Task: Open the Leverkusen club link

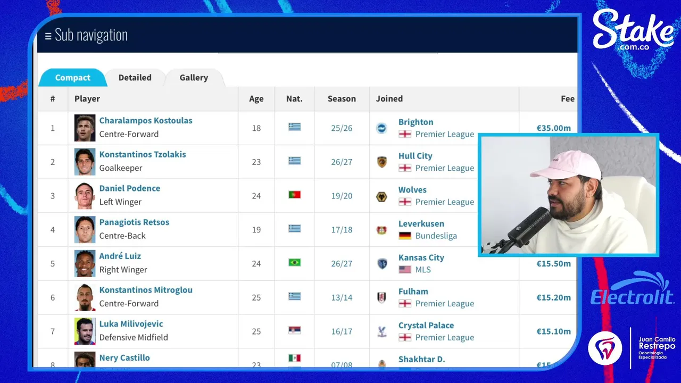Action: [421, 223]
